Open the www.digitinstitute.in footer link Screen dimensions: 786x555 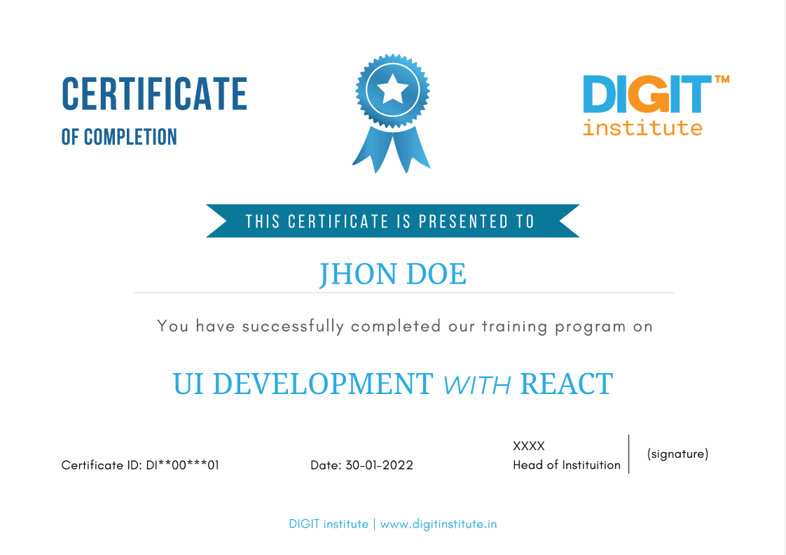(439, 524)
